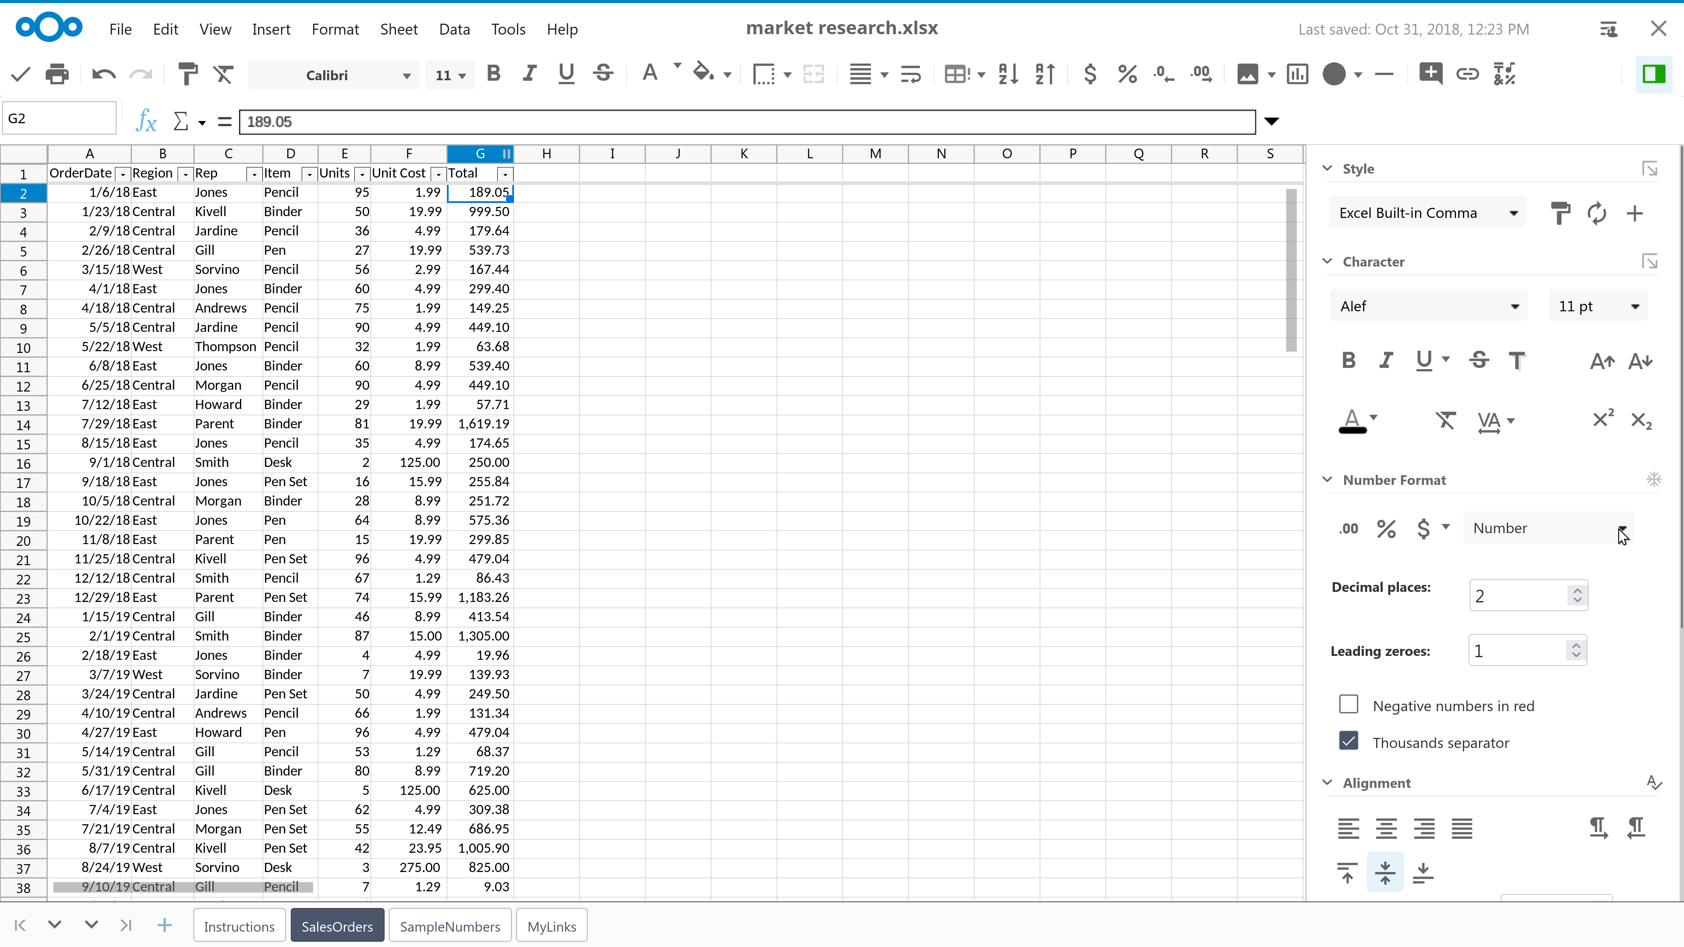The width and height of the screenshot is (1684, 947).
Task: Click the Underline formatting icon
Action: 567,74
